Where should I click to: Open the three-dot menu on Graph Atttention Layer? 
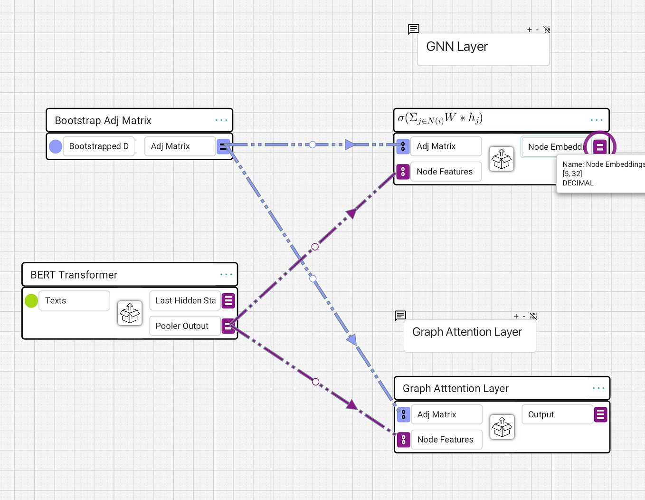click(x=598, y=388)
